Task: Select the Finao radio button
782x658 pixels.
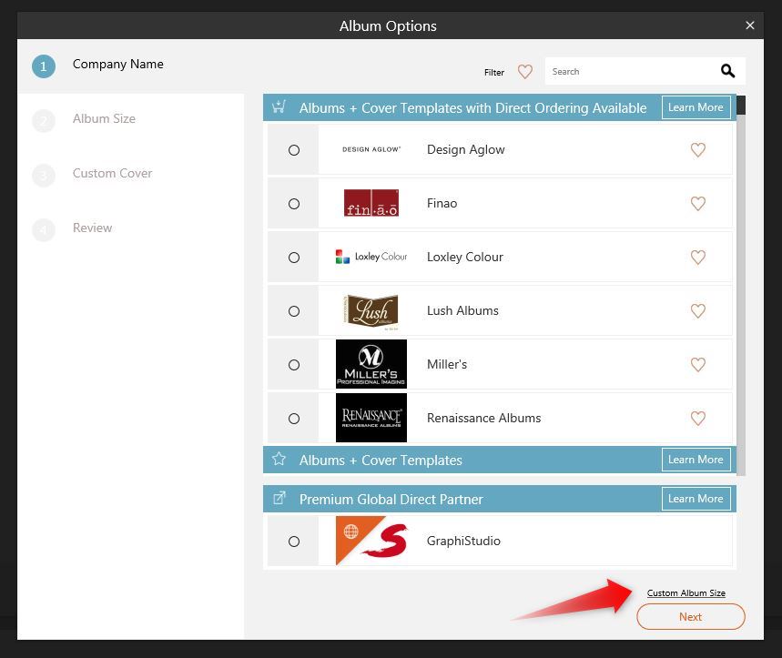Action: [294, 204]
